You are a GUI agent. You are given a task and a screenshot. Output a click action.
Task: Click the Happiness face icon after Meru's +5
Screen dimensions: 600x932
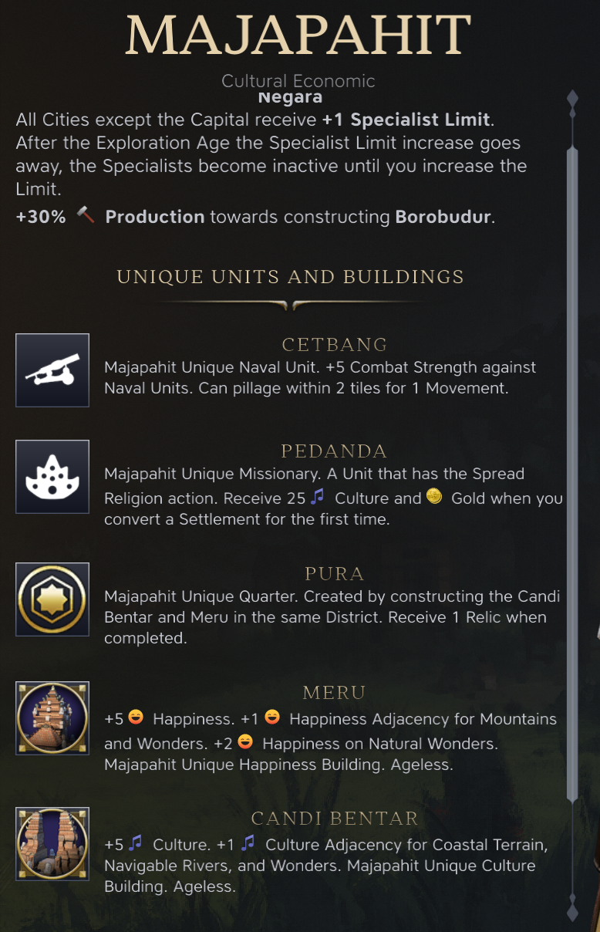136,718
